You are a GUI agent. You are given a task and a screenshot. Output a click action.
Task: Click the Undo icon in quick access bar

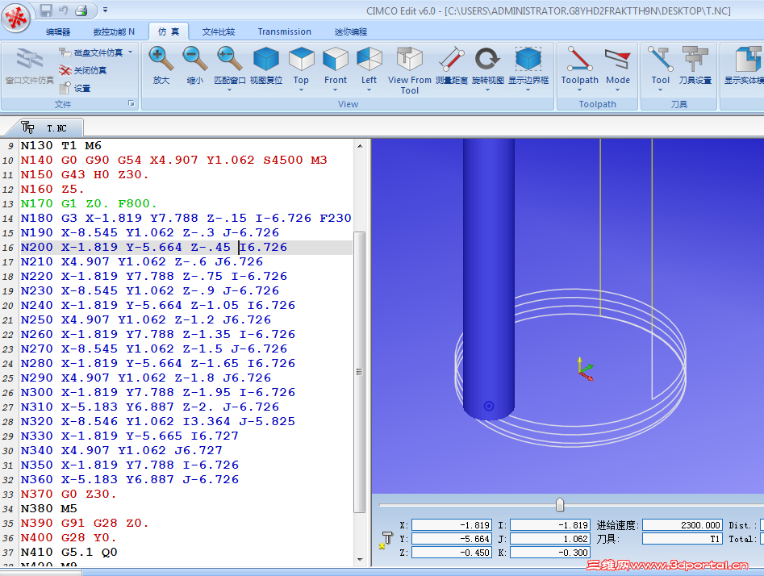[x=64, y=10]
